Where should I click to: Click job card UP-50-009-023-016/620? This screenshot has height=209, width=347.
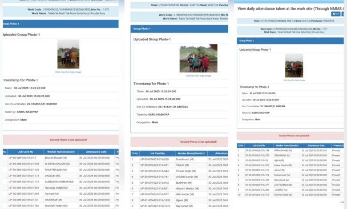(x=154, y=159)
